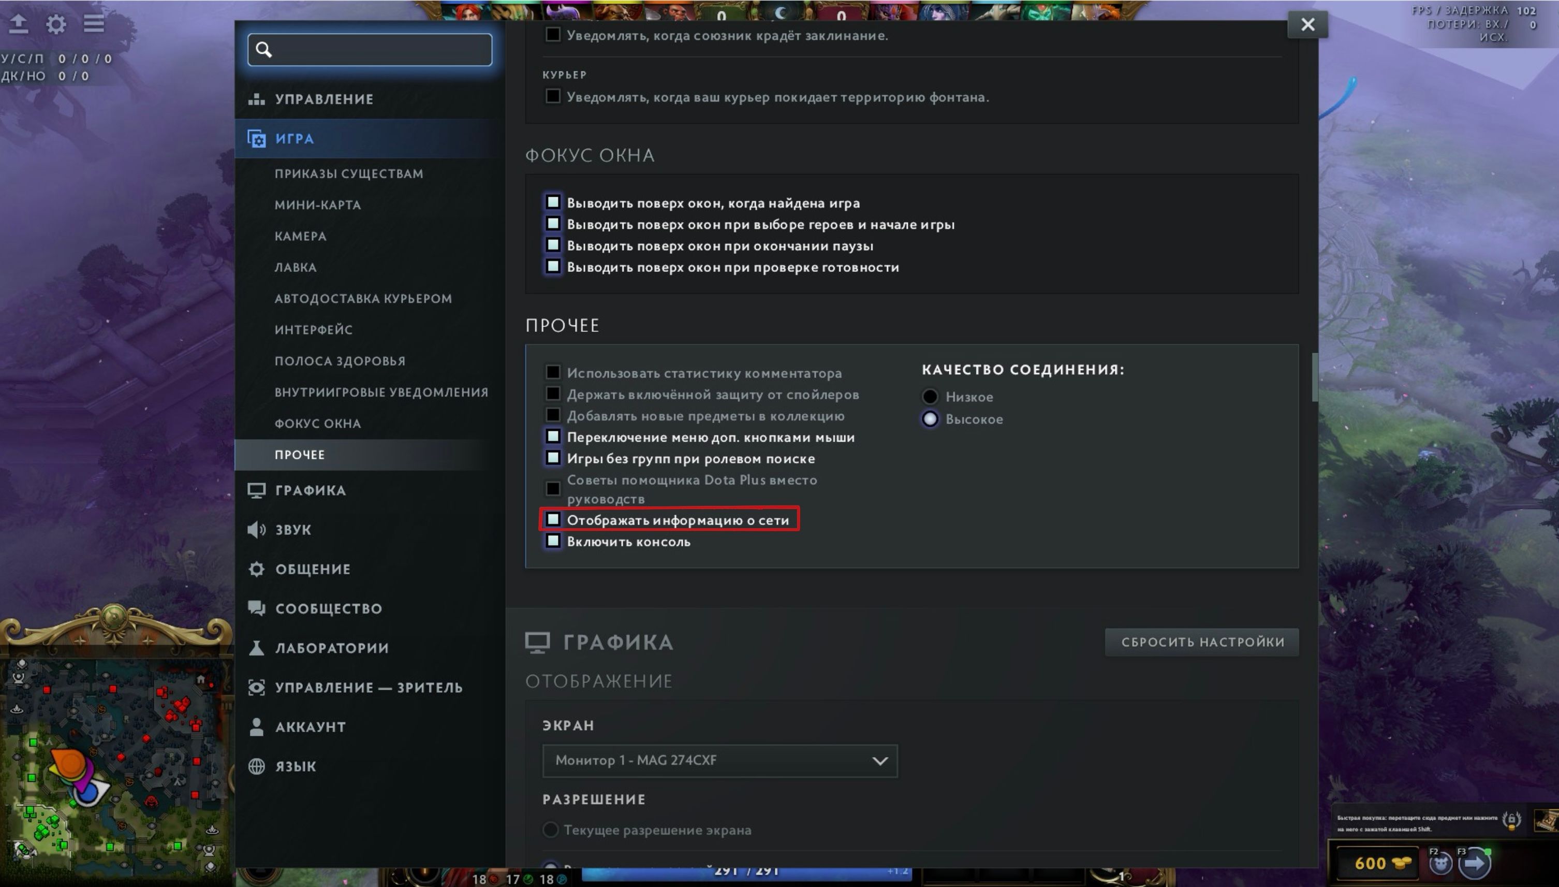Disable Выводить поверх окон при окончании паузы
The width and height of the screenshot is (1559, 887).
coord(552,244)
